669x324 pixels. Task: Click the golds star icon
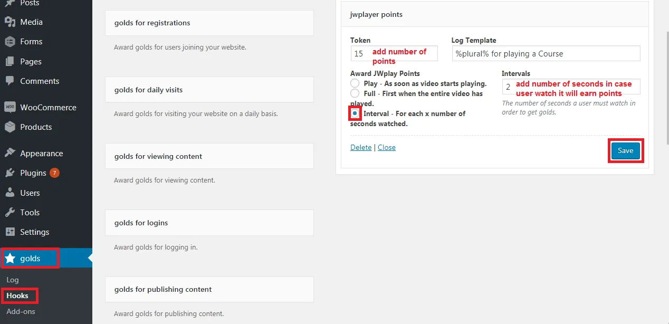10,259
